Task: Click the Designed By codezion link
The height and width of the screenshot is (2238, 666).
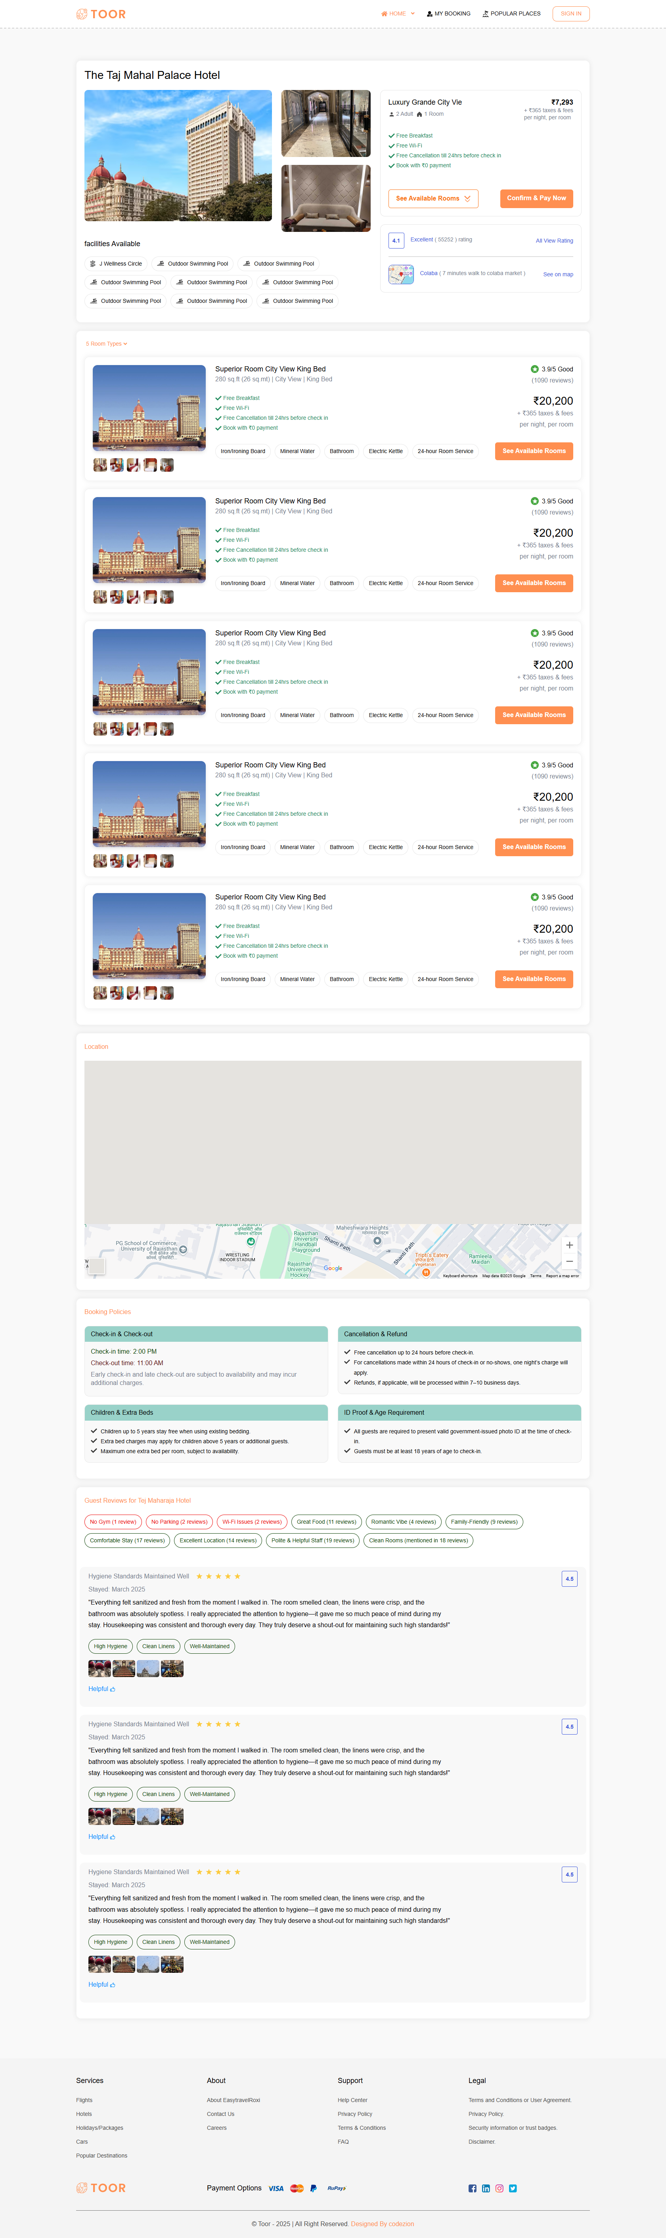Action: (x=383, y=2224)
